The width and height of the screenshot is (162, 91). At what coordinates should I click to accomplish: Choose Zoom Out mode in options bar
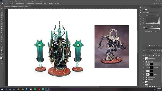click(13, 4)
